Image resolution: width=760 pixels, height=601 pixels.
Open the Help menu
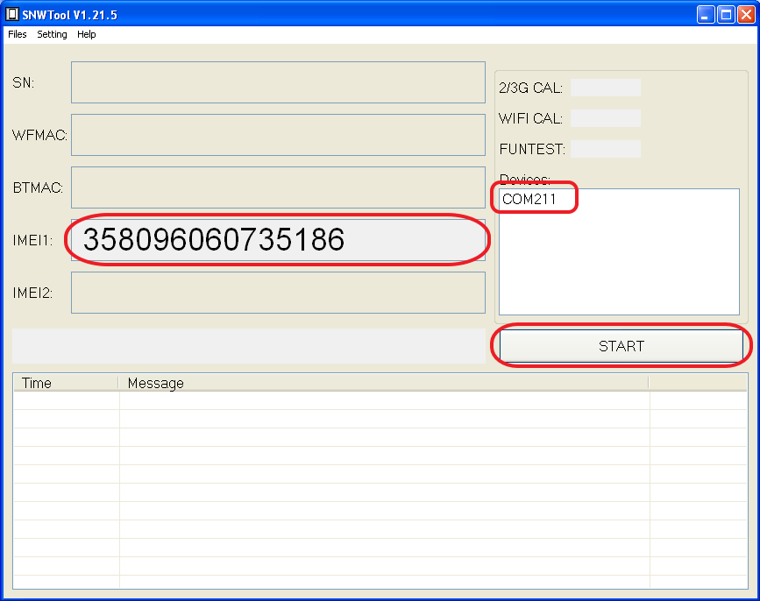click(87, 34)
